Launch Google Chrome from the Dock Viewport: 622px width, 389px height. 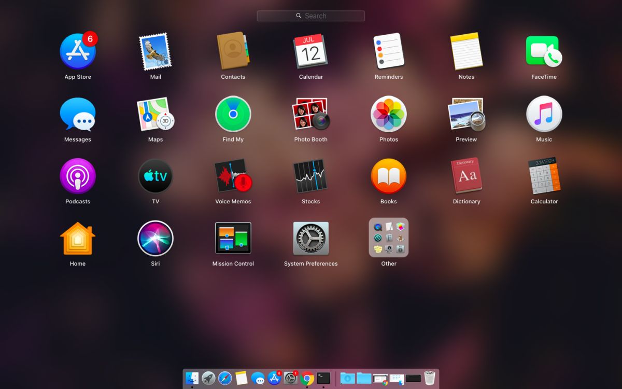(306, 378)
